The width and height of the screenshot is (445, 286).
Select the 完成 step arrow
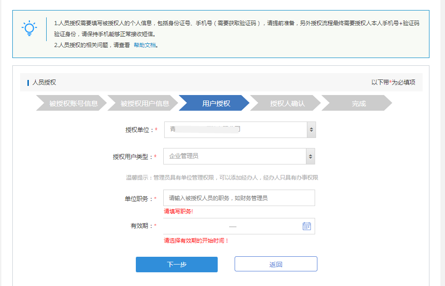click(359, 103)
